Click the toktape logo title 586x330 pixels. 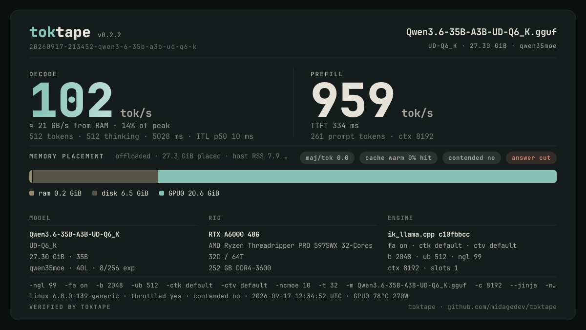pos(60,32)
